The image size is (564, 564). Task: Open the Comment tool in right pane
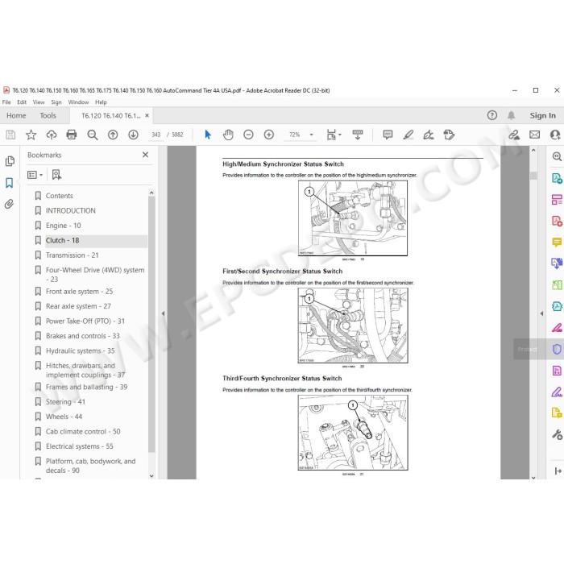[557, 242]
